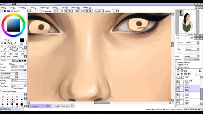This screenshot has height=114, width=203.
Task: Select the rectangular selection tool
Action: 2,40
